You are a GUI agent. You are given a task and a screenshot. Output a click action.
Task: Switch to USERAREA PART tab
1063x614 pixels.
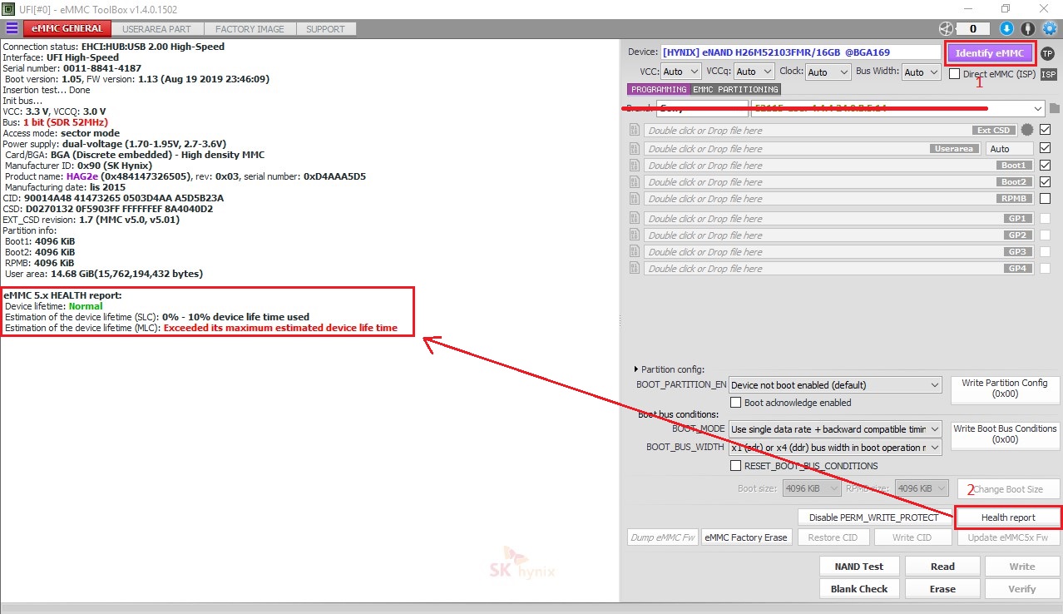pyautogui.click(x=156, y=29)
